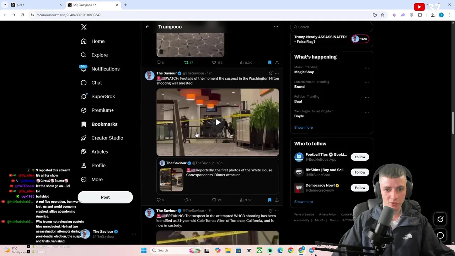Open Terms of Service link
This screenshot has width=455, height=256.
304,215
